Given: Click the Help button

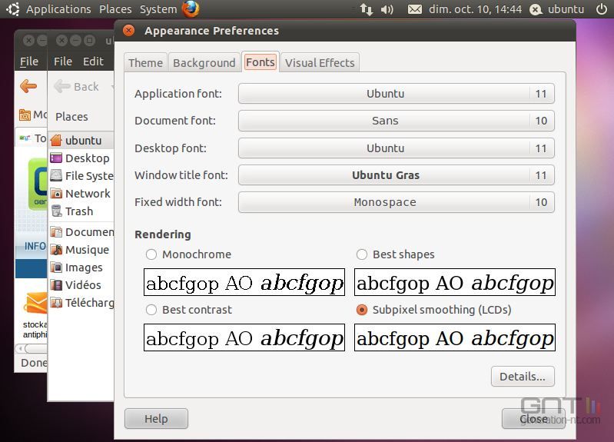Looking at the screenshot, I should pos(156,419).
